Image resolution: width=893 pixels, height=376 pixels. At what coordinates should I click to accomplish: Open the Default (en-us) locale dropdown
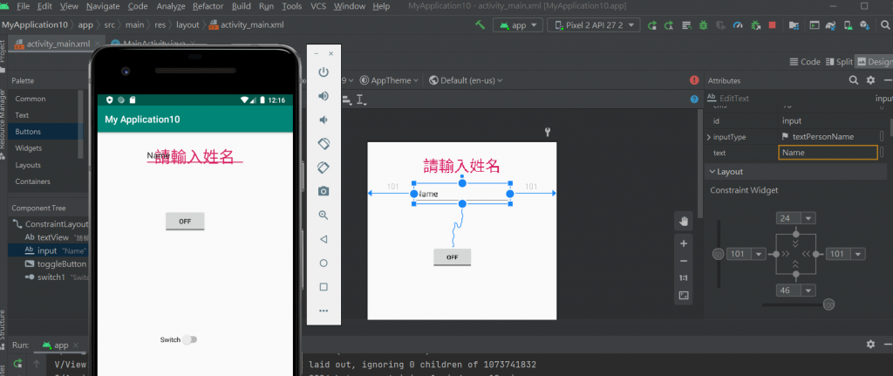pos(466,80)
